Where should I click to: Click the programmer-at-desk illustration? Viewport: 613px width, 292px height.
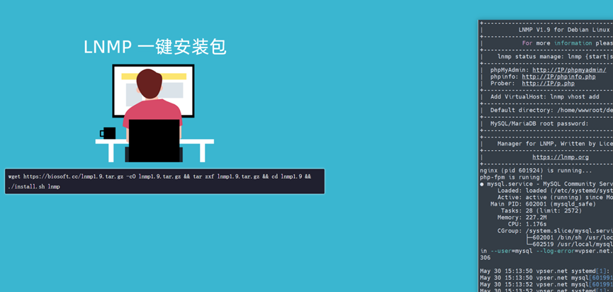(x=154, y=113)
